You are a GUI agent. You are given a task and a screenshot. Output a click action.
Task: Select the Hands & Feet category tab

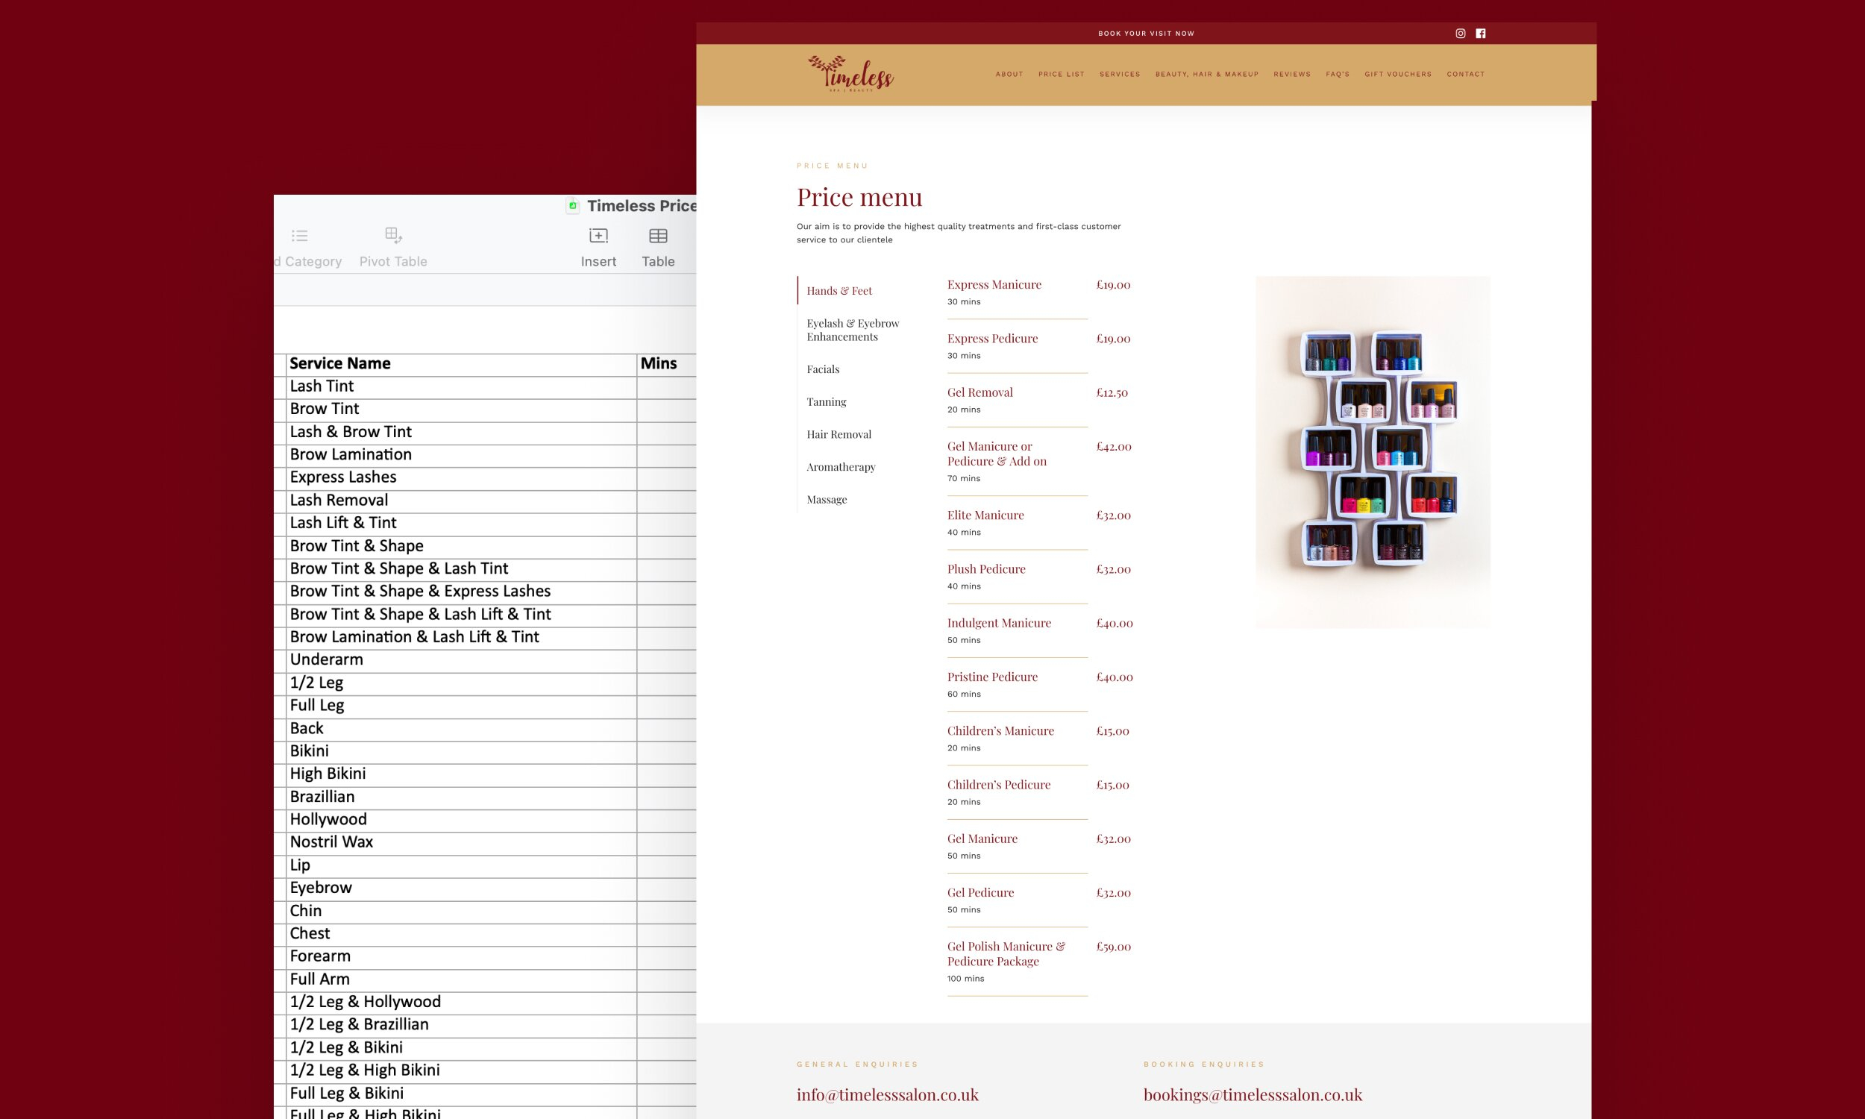tap(839, 290)
